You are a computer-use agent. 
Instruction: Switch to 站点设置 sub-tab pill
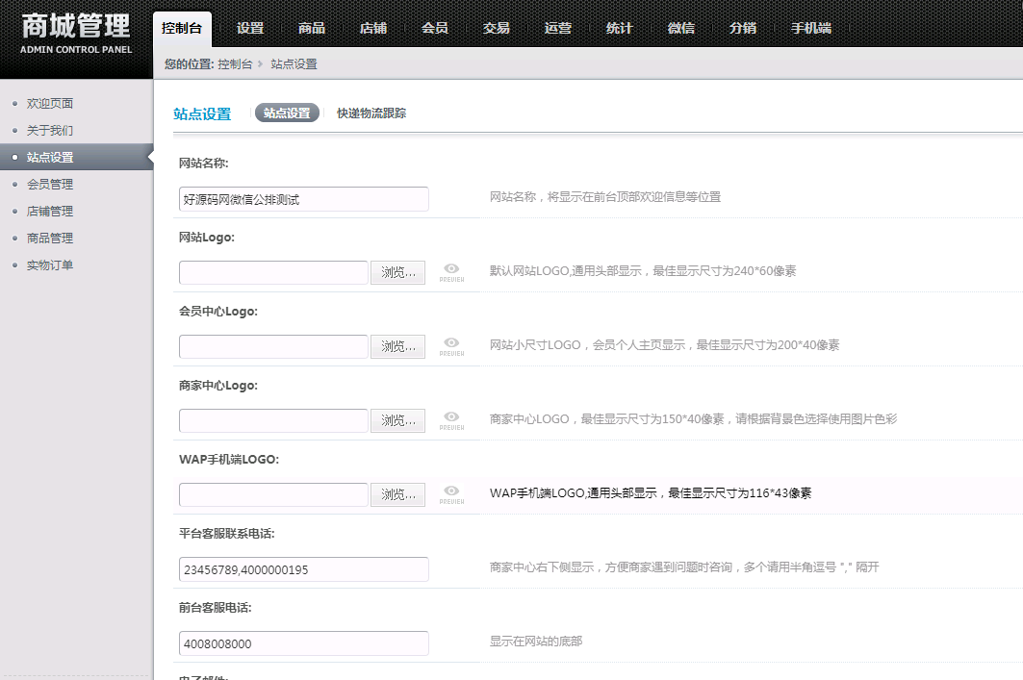click(287, 113)
